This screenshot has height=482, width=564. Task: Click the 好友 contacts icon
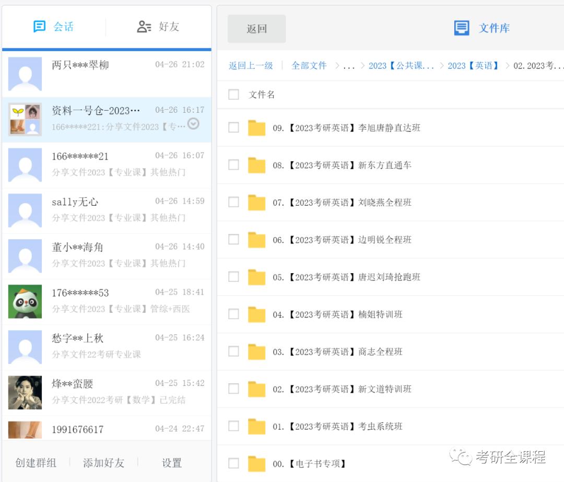click(x=144, y=27)
